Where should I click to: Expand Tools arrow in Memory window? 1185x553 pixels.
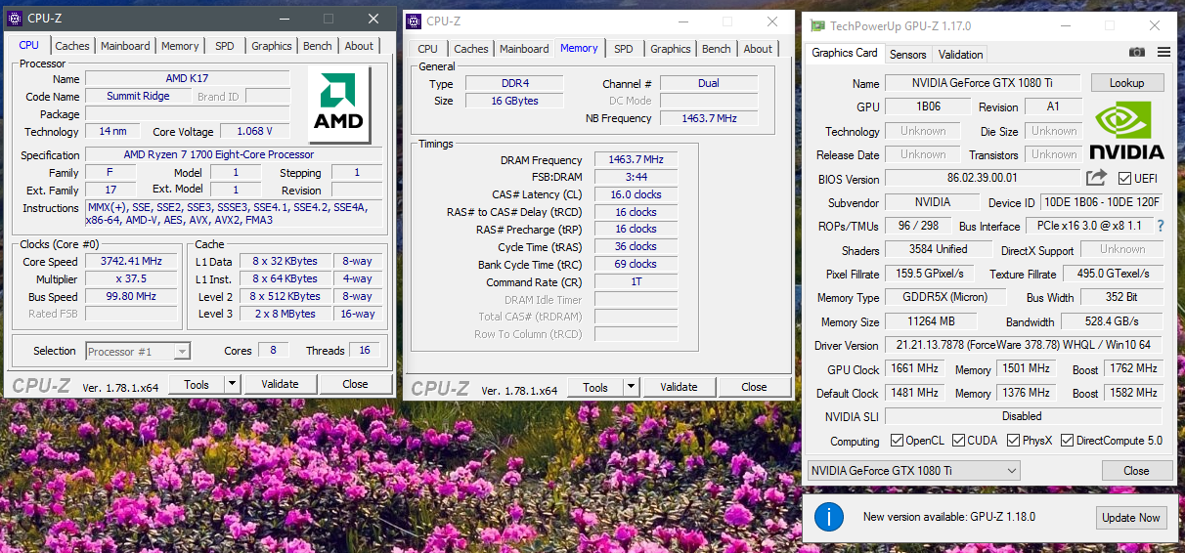[x=631, y=387]
